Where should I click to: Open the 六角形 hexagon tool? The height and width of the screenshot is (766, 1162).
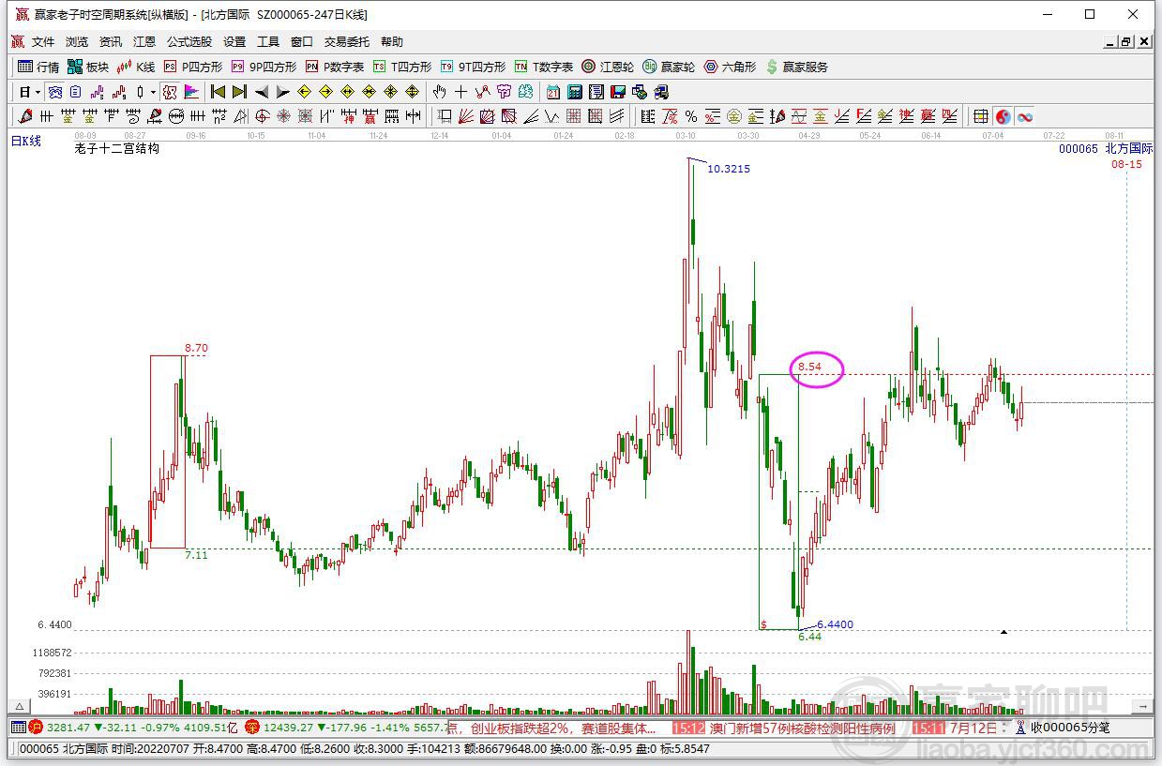[730, 67]
